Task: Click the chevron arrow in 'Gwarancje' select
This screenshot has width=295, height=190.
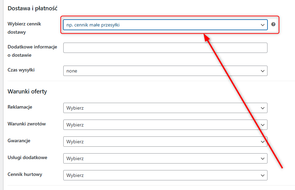Action: pos(263,142)
